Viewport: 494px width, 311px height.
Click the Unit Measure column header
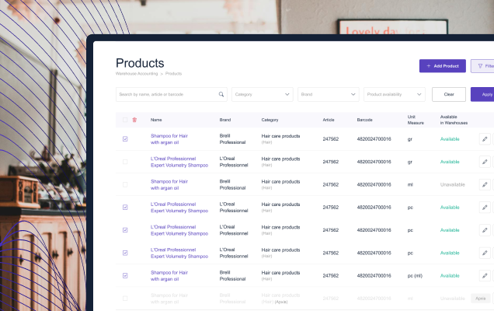(x=416, y=120)
